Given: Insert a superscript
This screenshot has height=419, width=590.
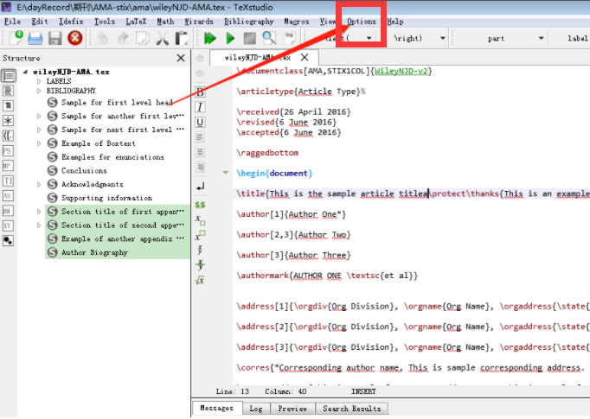Looking at the screenshot, I should click(x=200, y=235).
